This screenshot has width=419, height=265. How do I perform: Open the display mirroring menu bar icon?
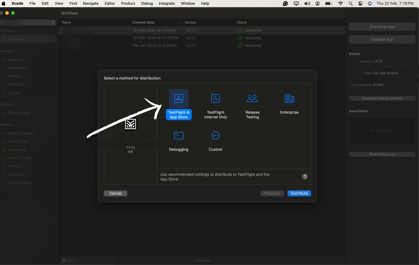tap(296, 3)
